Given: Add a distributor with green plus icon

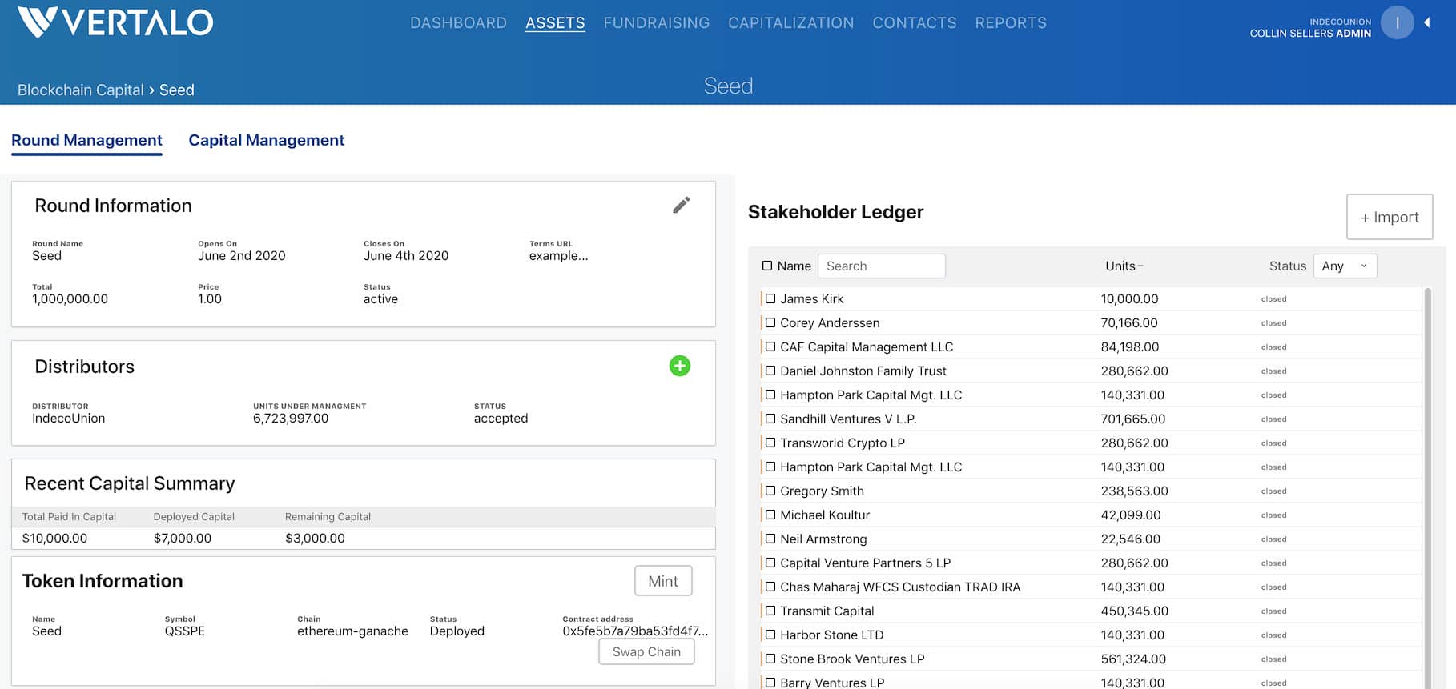Looking at the screenshot, I should [679, 366].
